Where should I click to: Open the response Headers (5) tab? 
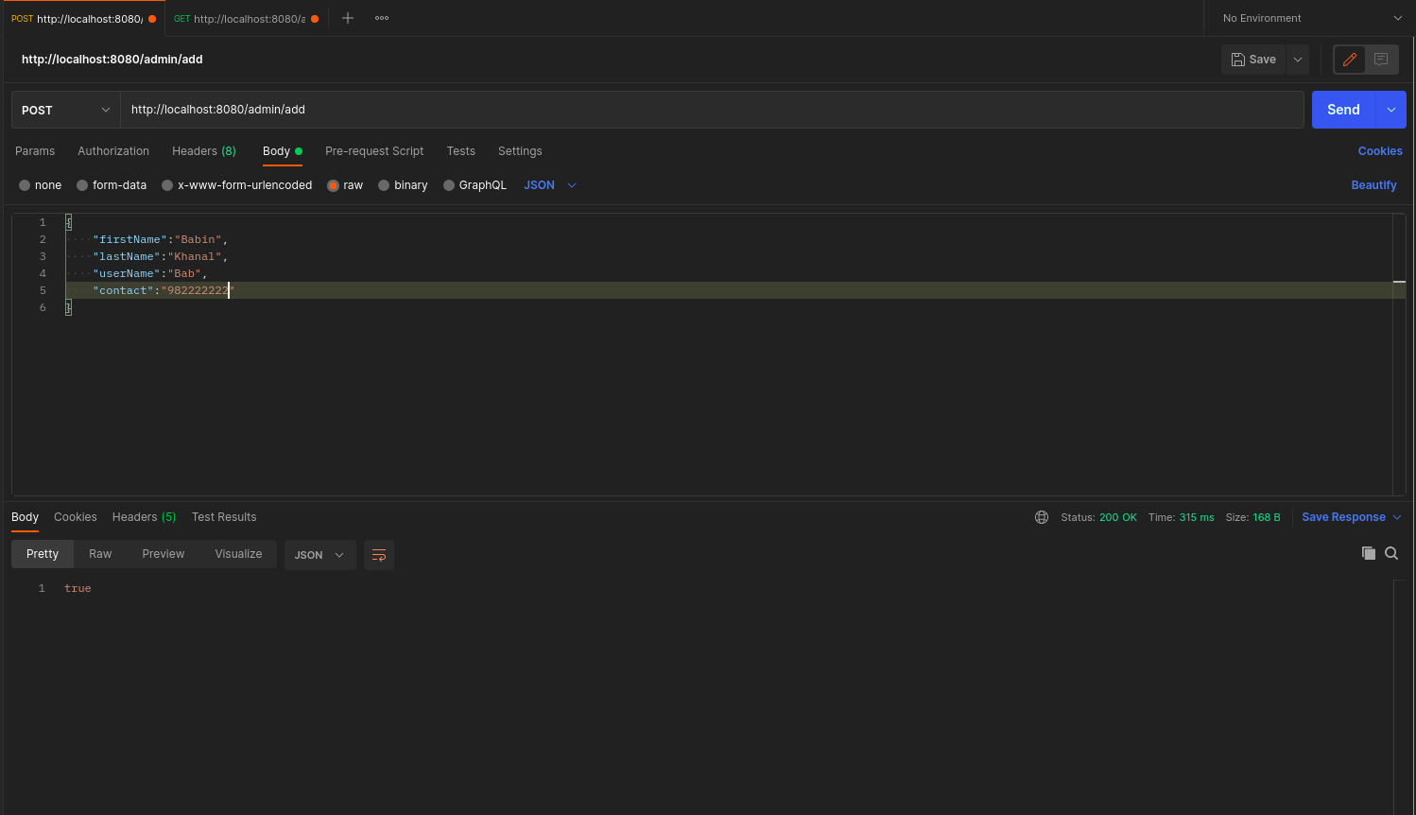point(144,517)
